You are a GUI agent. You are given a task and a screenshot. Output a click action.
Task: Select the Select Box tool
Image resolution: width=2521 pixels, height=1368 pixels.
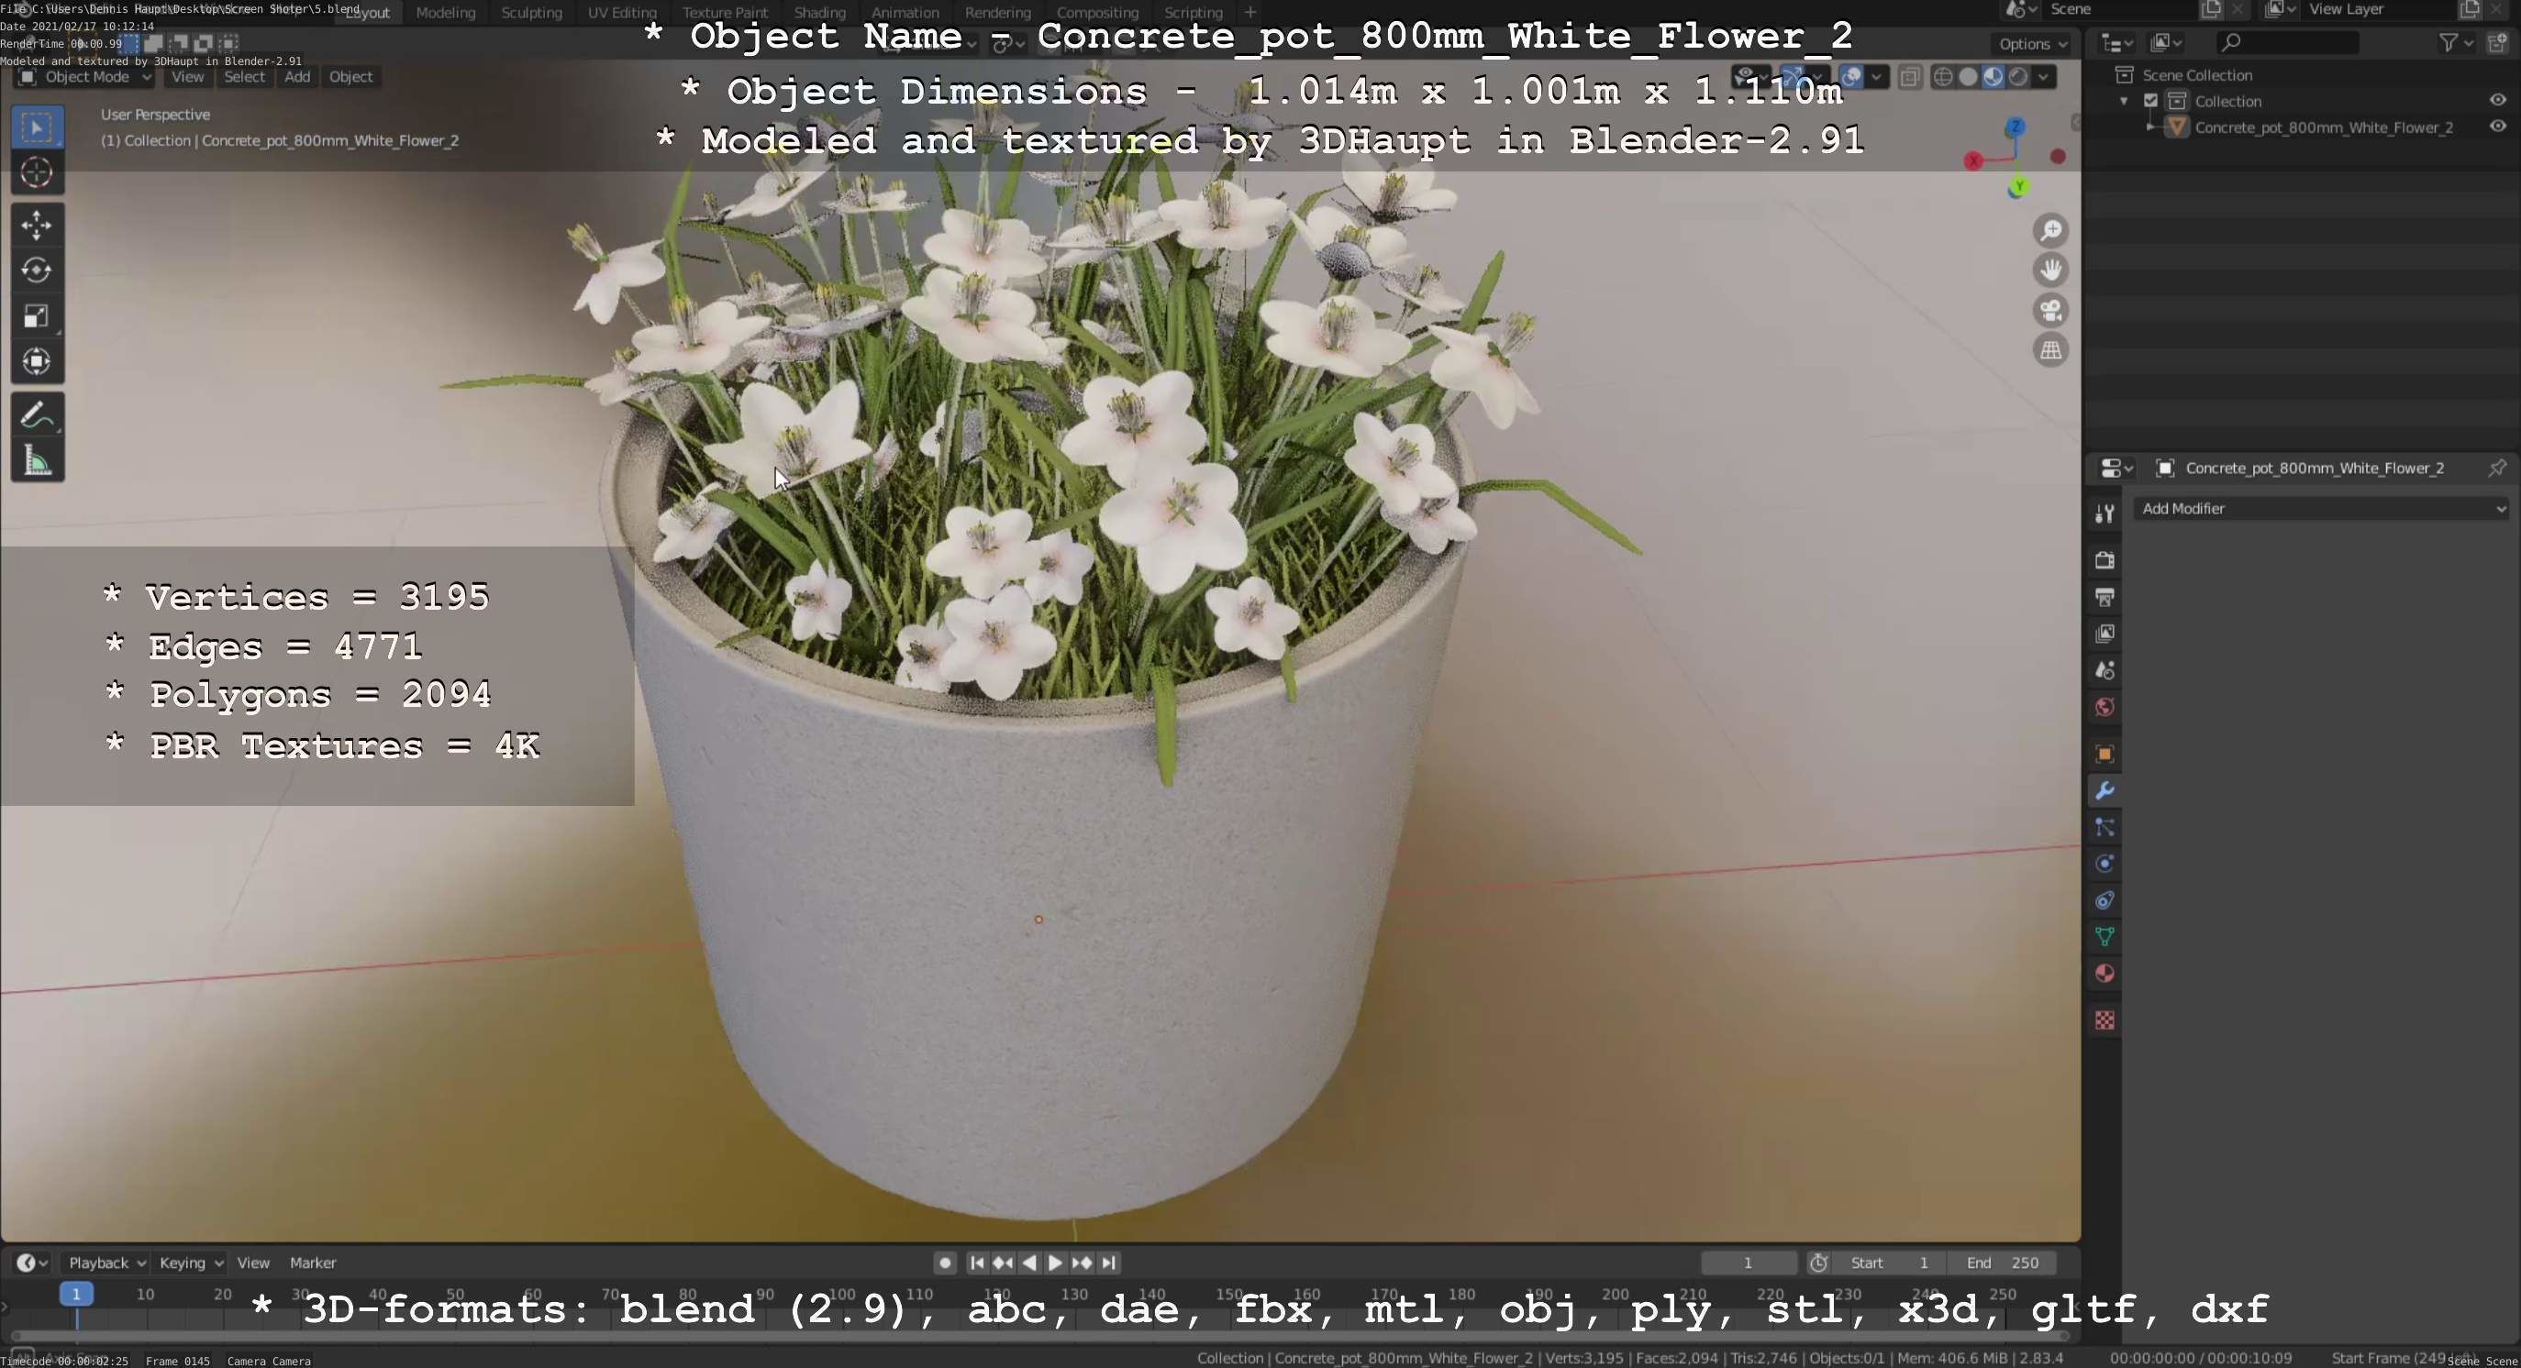point(38,127)
